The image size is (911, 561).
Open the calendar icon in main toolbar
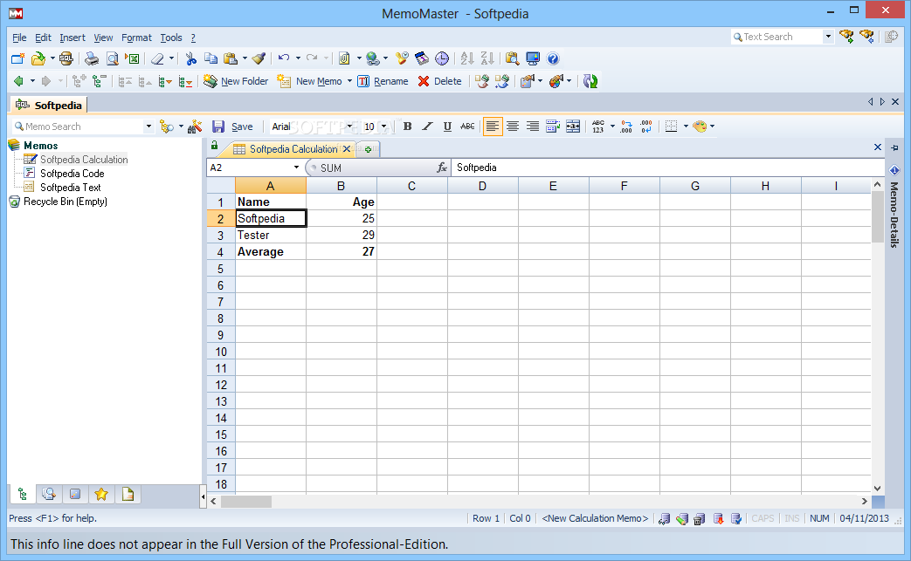[422, 58]
